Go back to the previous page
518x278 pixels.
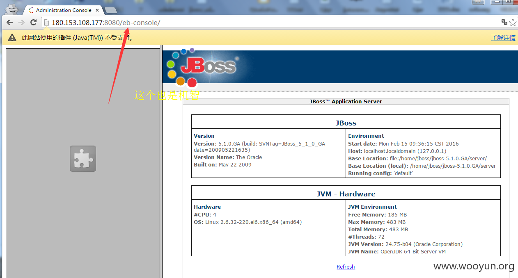coord(9,23)
